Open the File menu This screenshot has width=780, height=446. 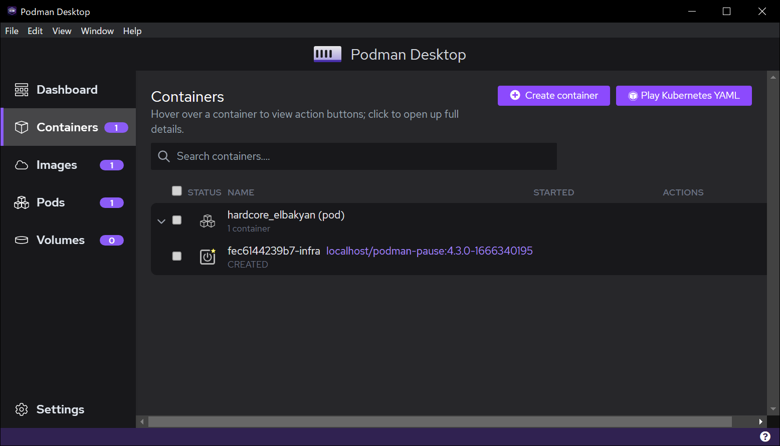(x=12, y=31)
